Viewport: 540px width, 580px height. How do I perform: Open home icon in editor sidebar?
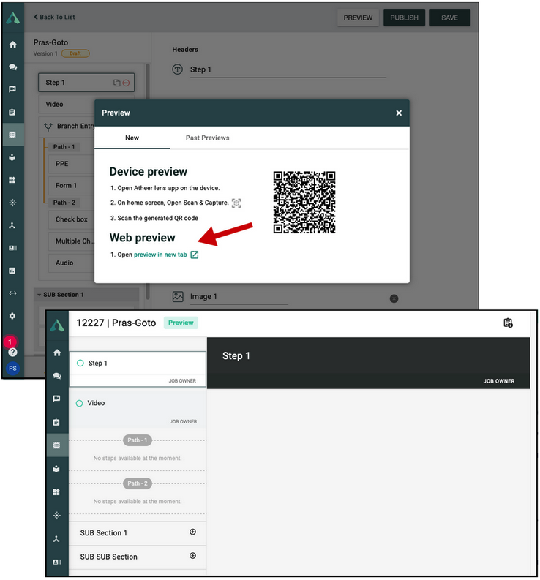[12, 45]
